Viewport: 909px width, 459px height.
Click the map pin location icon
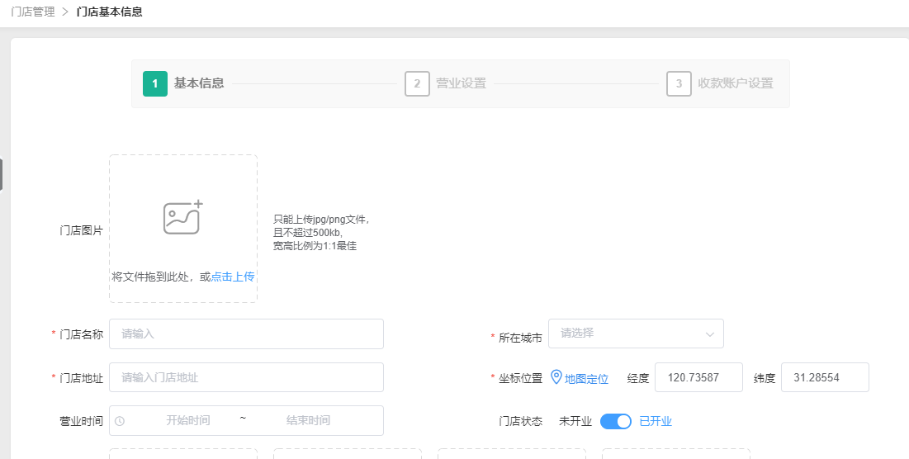tap(556, 377)
